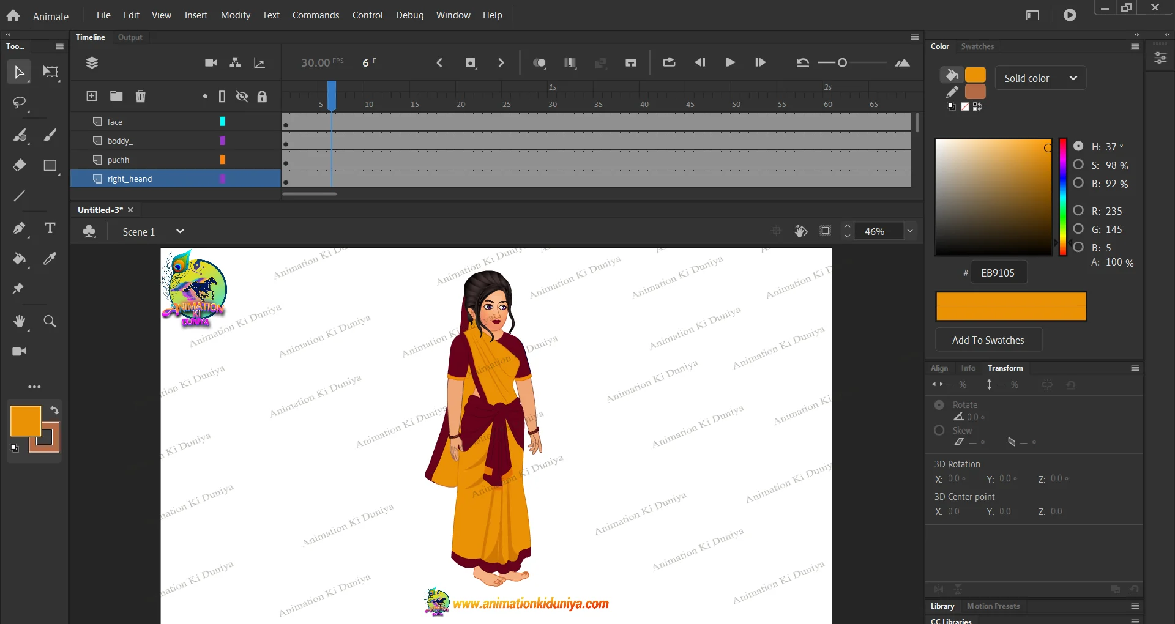Open the Modify menu
This screenshot has width=1175, height=624.
[x=235, y=15]
